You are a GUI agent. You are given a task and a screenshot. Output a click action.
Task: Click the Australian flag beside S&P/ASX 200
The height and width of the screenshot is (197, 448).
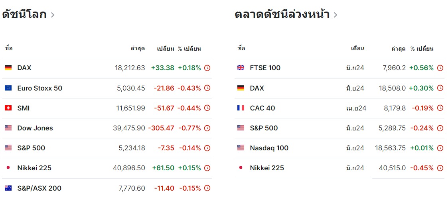tap(8, 188)
